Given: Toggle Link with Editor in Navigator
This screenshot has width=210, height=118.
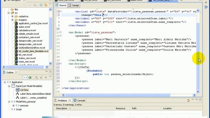Looking at the screenshot, I should click(46, 5).
